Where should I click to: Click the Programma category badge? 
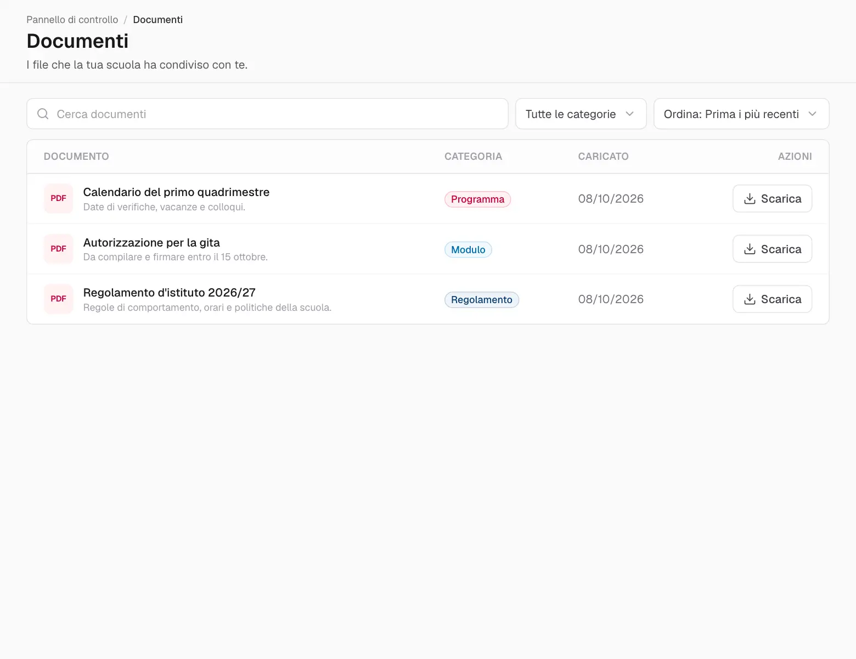click(x=477, y=199)
